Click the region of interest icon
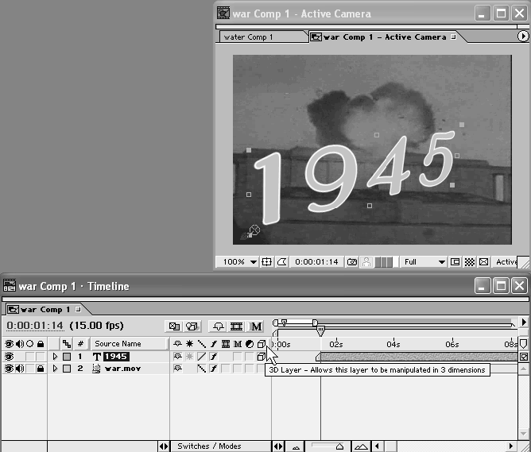Screen dimensions: 531x452 (x=455, y=261)
